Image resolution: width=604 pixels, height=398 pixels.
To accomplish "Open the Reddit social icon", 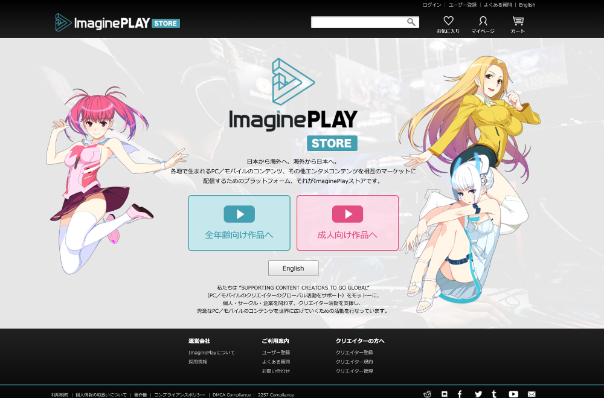I will coord(428,394).
